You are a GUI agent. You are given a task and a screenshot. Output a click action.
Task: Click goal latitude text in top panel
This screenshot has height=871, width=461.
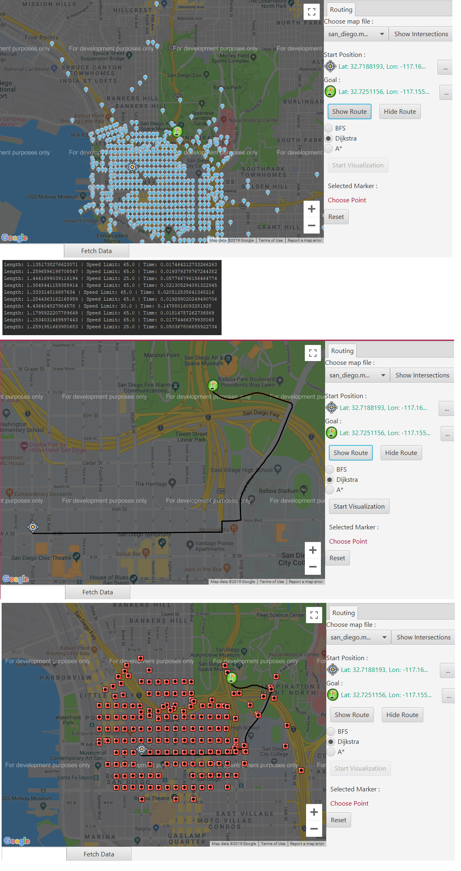point(384,92)
